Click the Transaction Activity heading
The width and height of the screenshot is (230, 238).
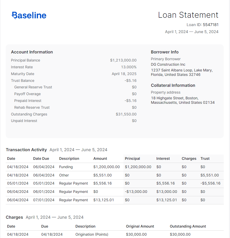26,150
